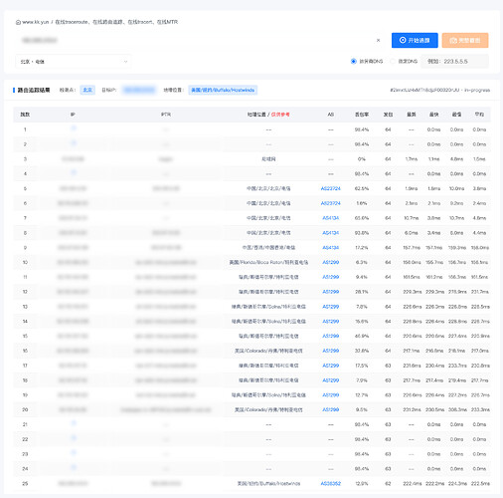Open the AS1299 link in hop 20 row
Screen dimensions: 503x498
pyautogui.click(x=330, y=409)
